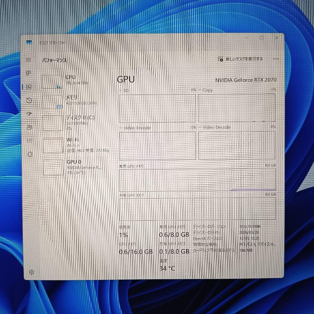Minimize the Task Manager window
The image size is (314, 314).
tap(246, 38)
